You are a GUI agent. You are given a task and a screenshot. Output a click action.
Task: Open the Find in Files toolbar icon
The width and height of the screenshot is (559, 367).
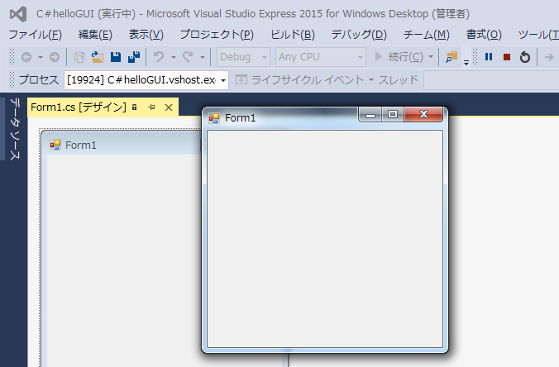451,57
